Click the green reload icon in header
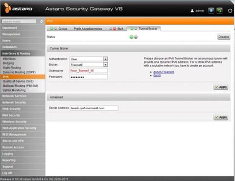The image size is (235, 181). pyautogui.click(x=220, y=11)
